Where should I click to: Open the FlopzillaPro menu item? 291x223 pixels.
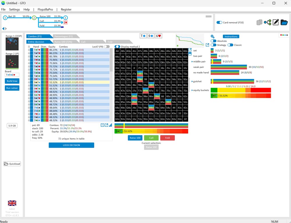click(45, 10)
